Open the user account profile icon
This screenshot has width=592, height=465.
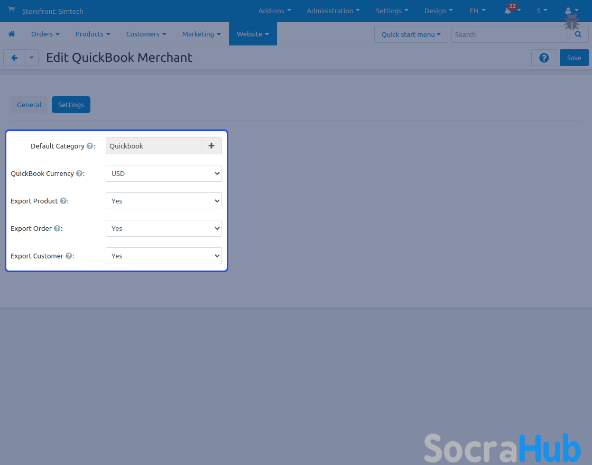coord(569,11)
